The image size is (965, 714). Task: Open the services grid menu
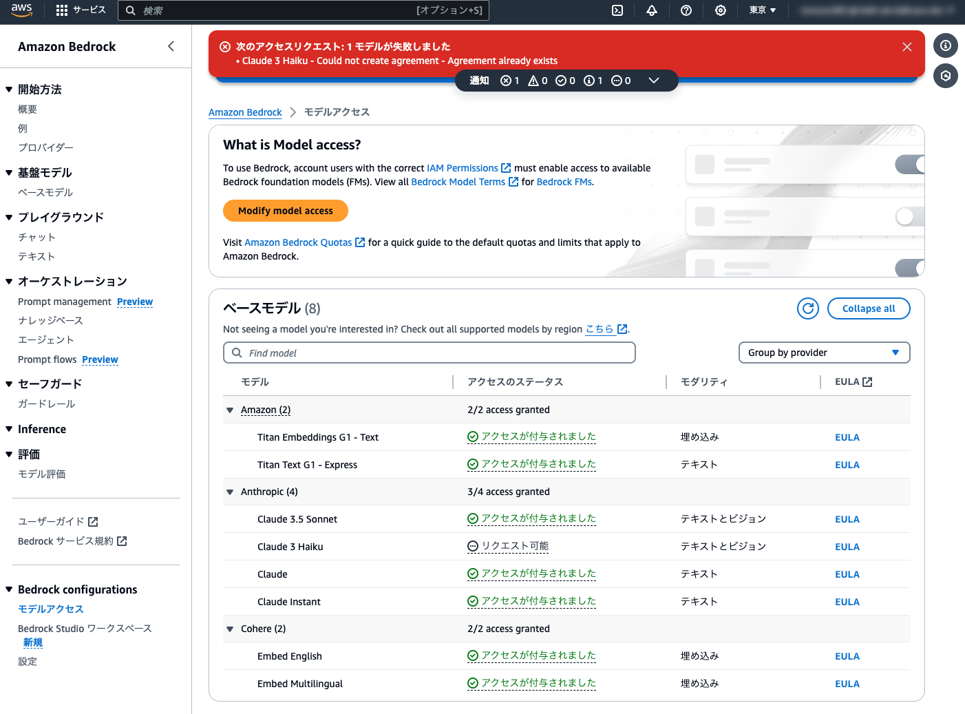pyautogui.click(x=81, y=10)
